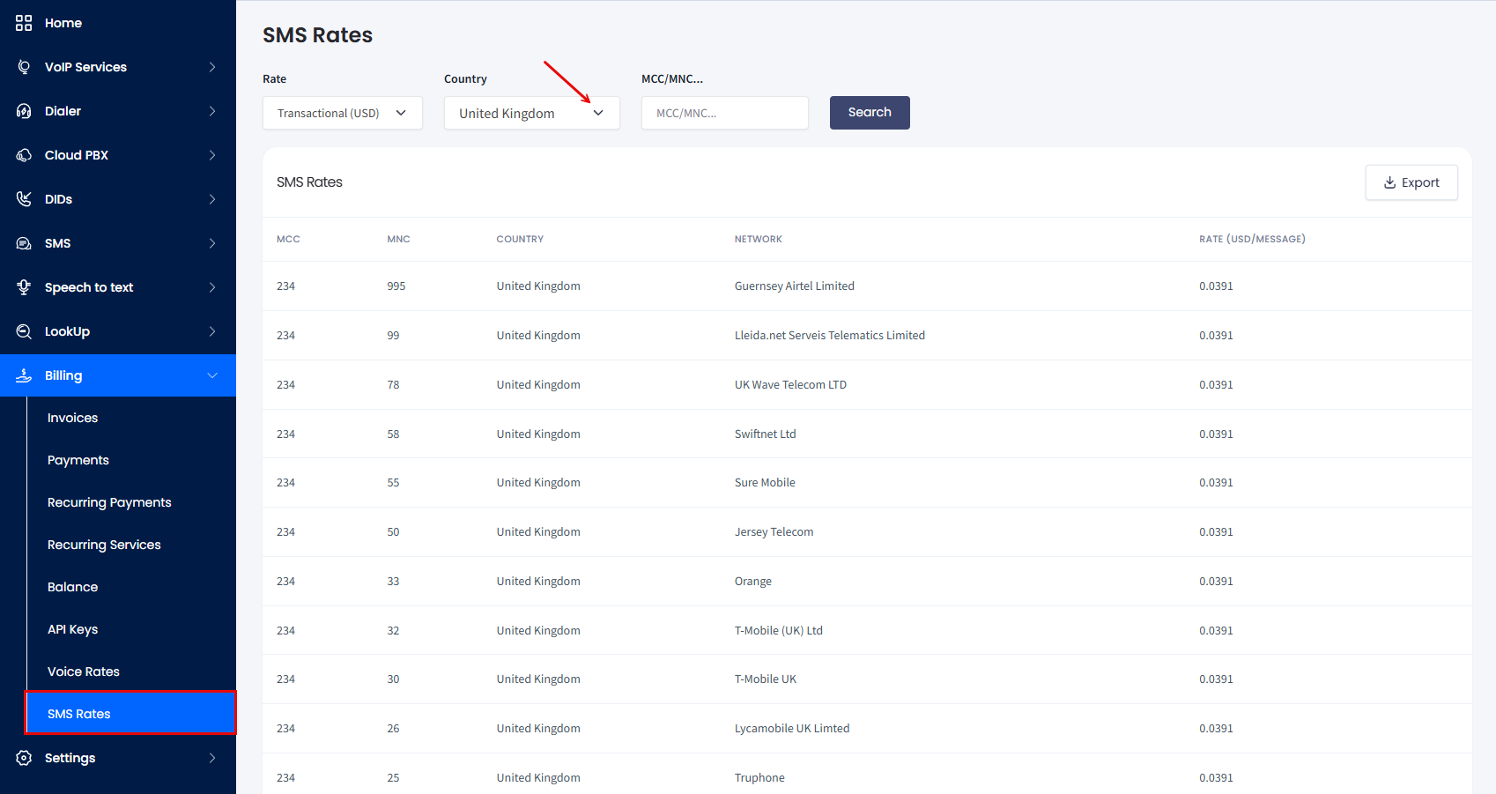The width and height of the screenshot is (1496, 794).
Task: Click the Sure Mobile network cell
Action: click(x=765, y=483)
